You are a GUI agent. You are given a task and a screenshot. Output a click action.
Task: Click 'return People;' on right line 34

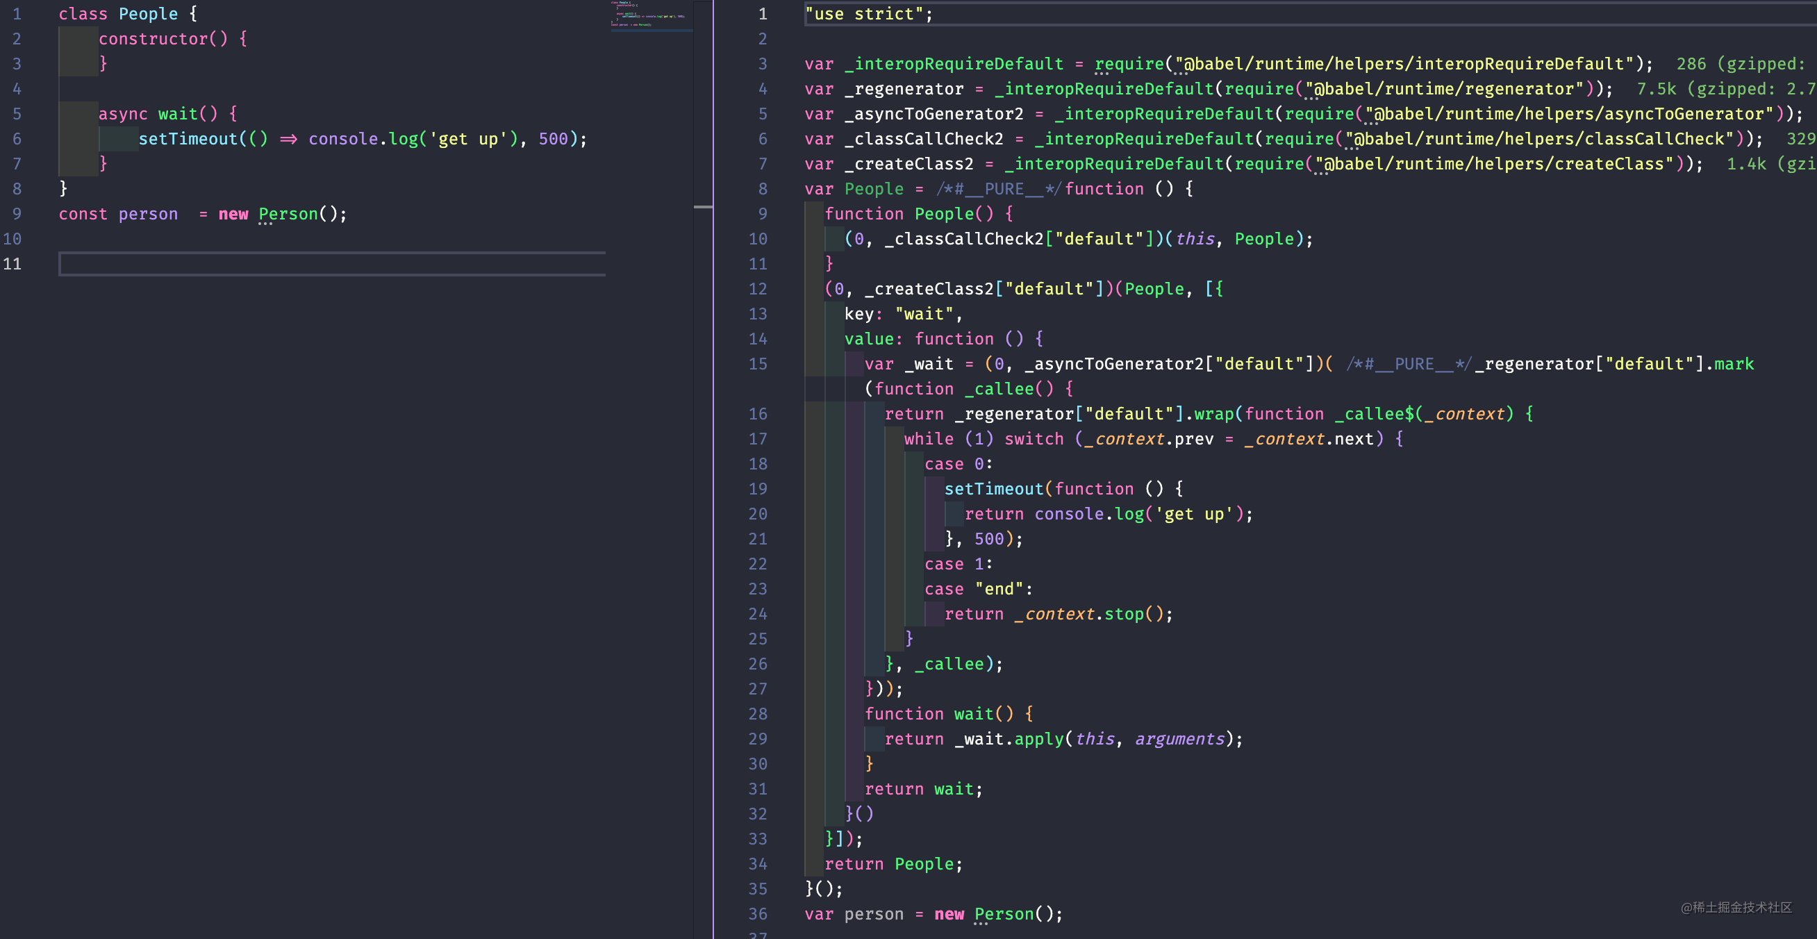point(894,864)
